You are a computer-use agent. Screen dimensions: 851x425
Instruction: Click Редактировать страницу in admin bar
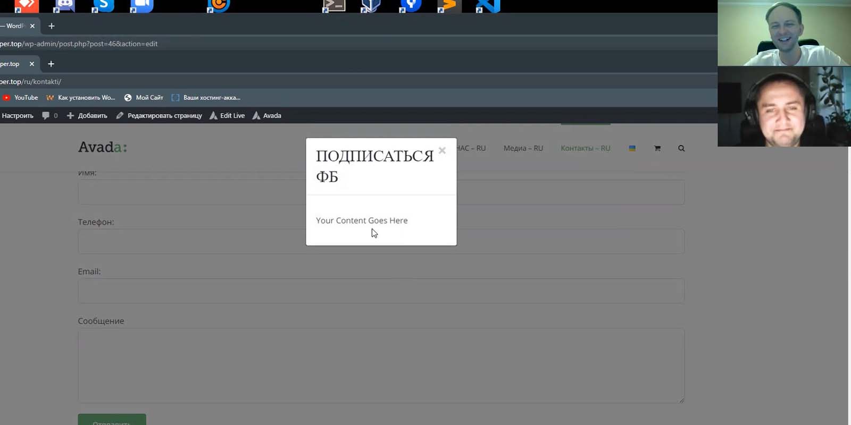click(x=159, y=115)
